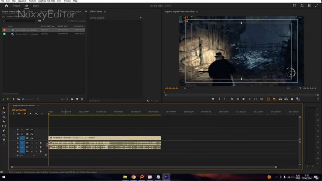The image size is (322, 181).
Task: Open Program monitor panel menu
Action: pyautogui.click(x=197, y=11)
